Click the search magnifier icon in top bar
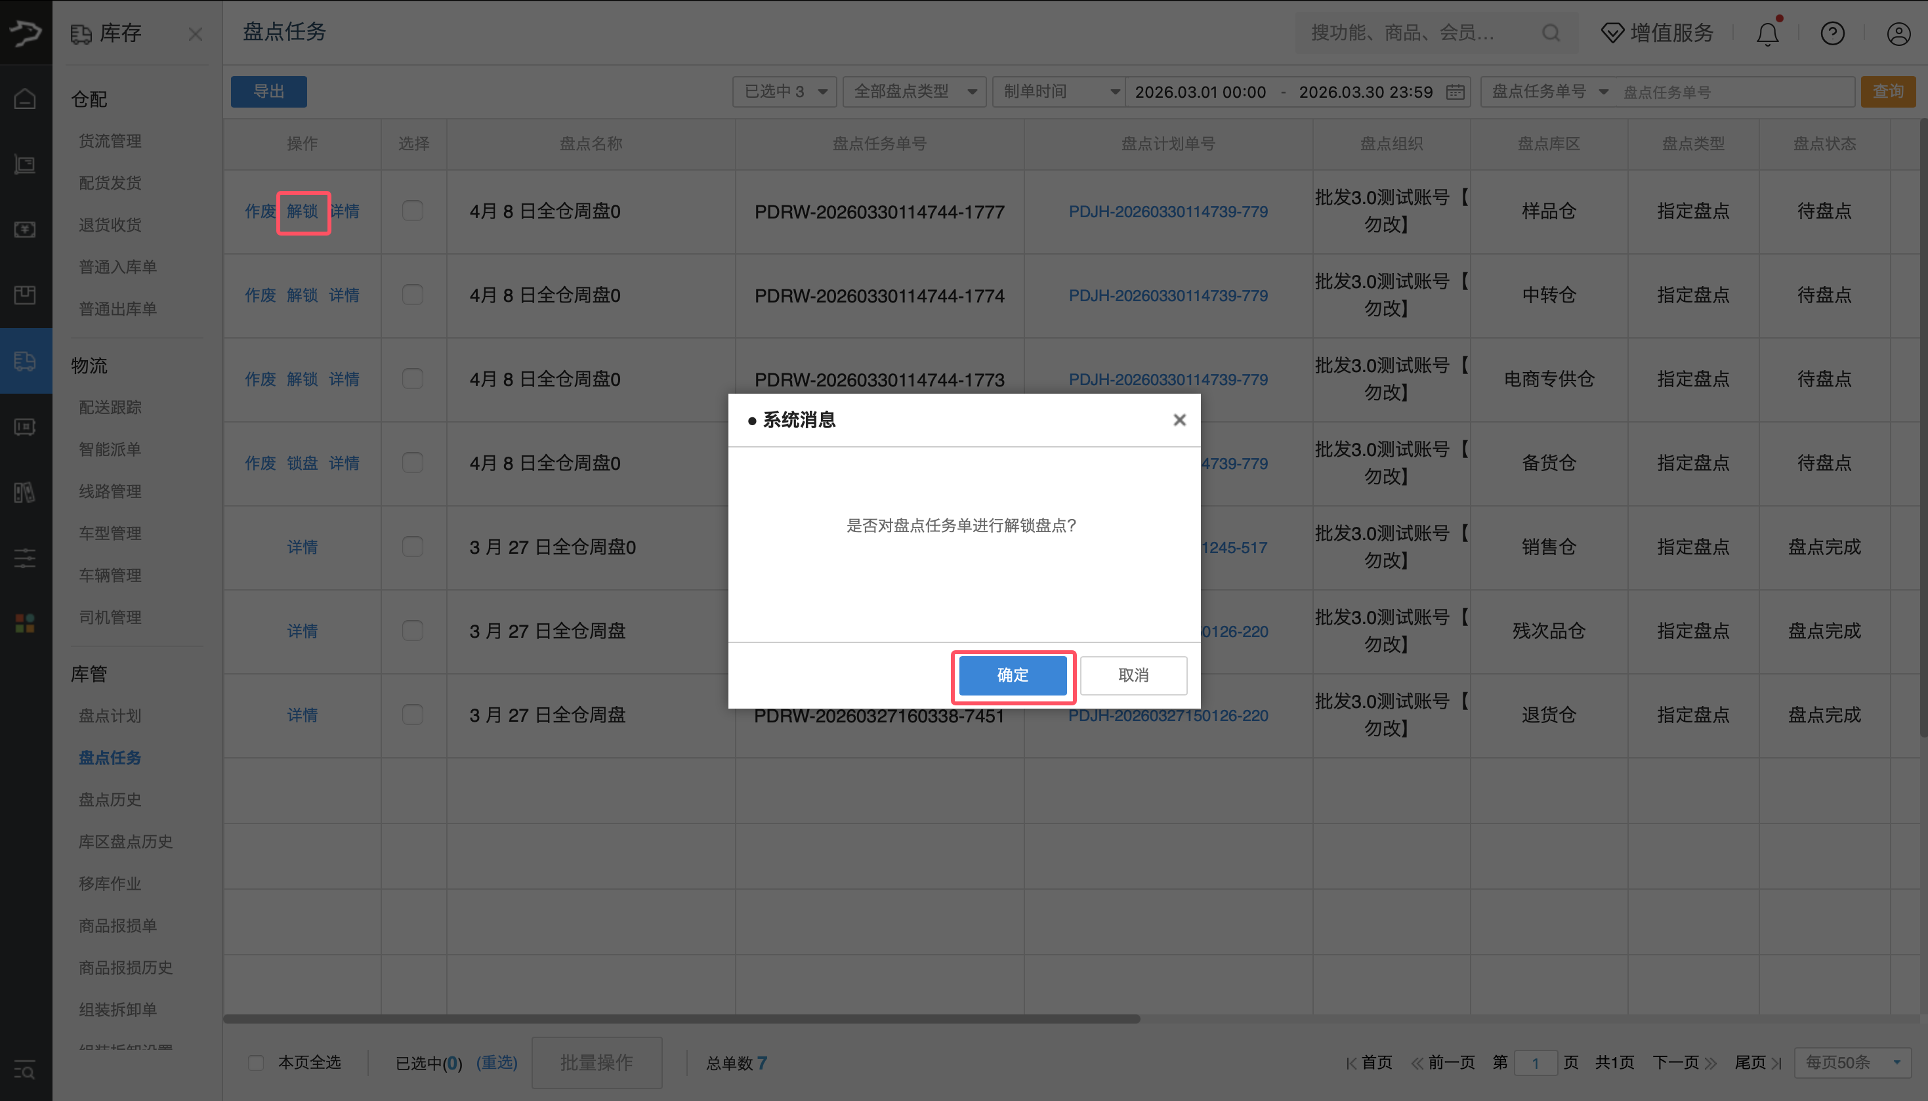1928x1101 pixels. point(1551,33)
